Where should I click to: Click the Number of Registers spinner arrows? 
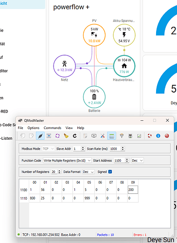tap(59, 172)
